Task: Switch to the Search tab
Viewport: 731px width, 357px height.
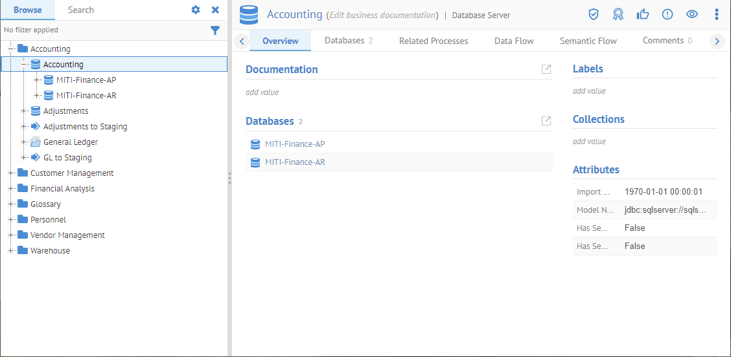Action: (x=81, y=10)
